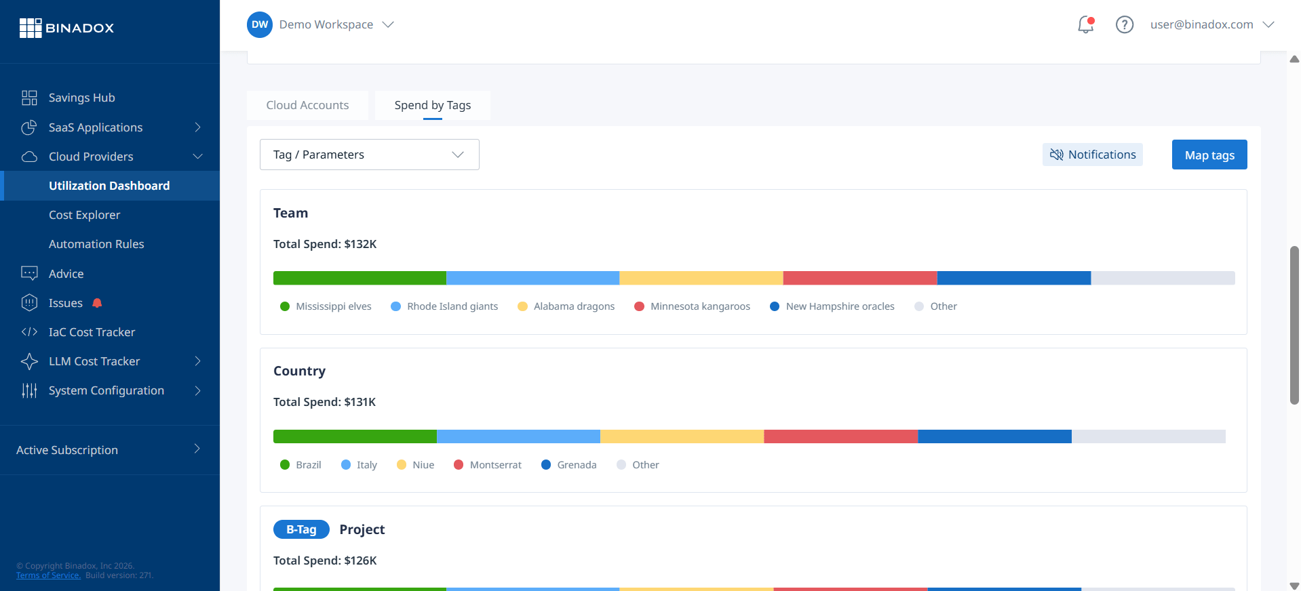Viewport: 1301px width, 591px height.
Task: Open Automation Rules menu item
Action: [96, 244]
